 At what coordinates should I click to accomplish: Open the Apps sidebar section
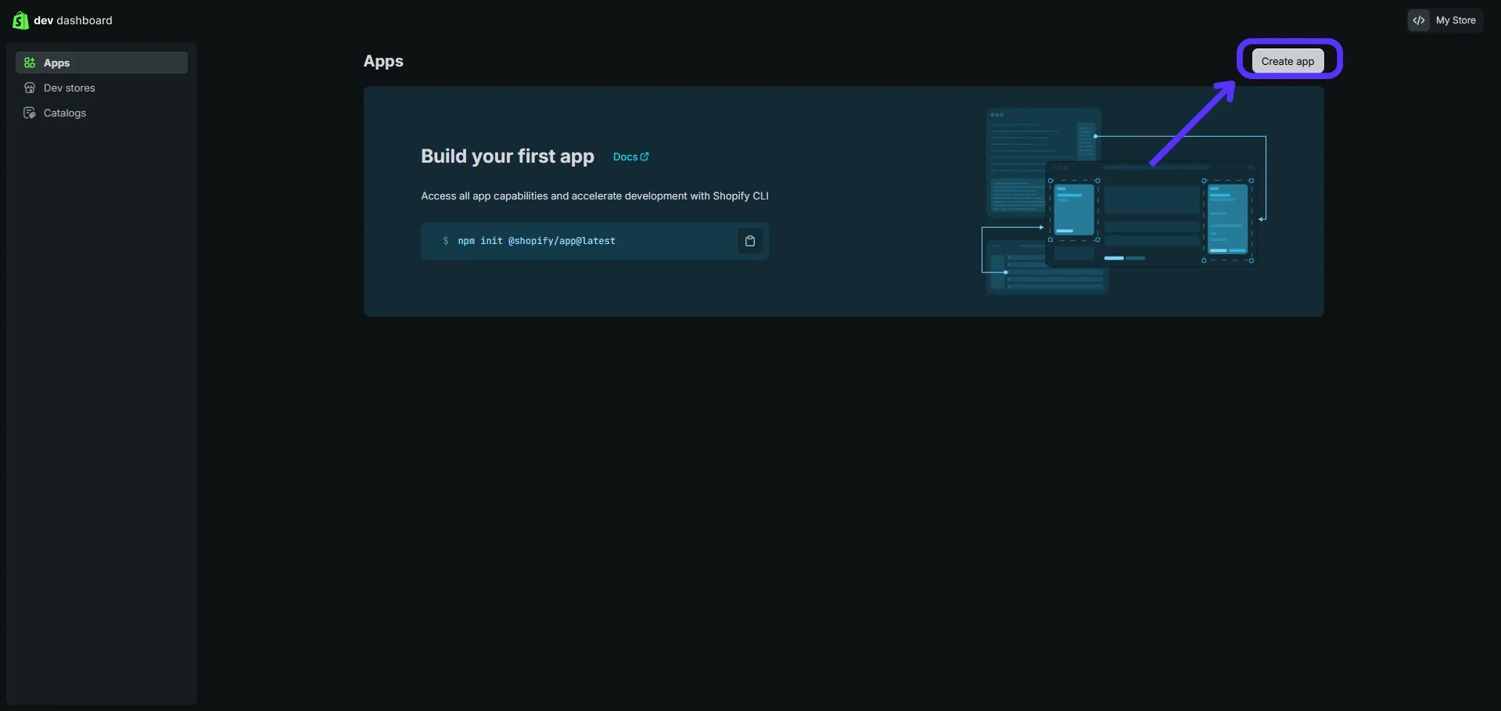point(102,63)
